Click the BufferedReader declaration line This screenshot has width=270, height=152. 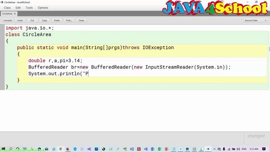click(x=130, y=67)
